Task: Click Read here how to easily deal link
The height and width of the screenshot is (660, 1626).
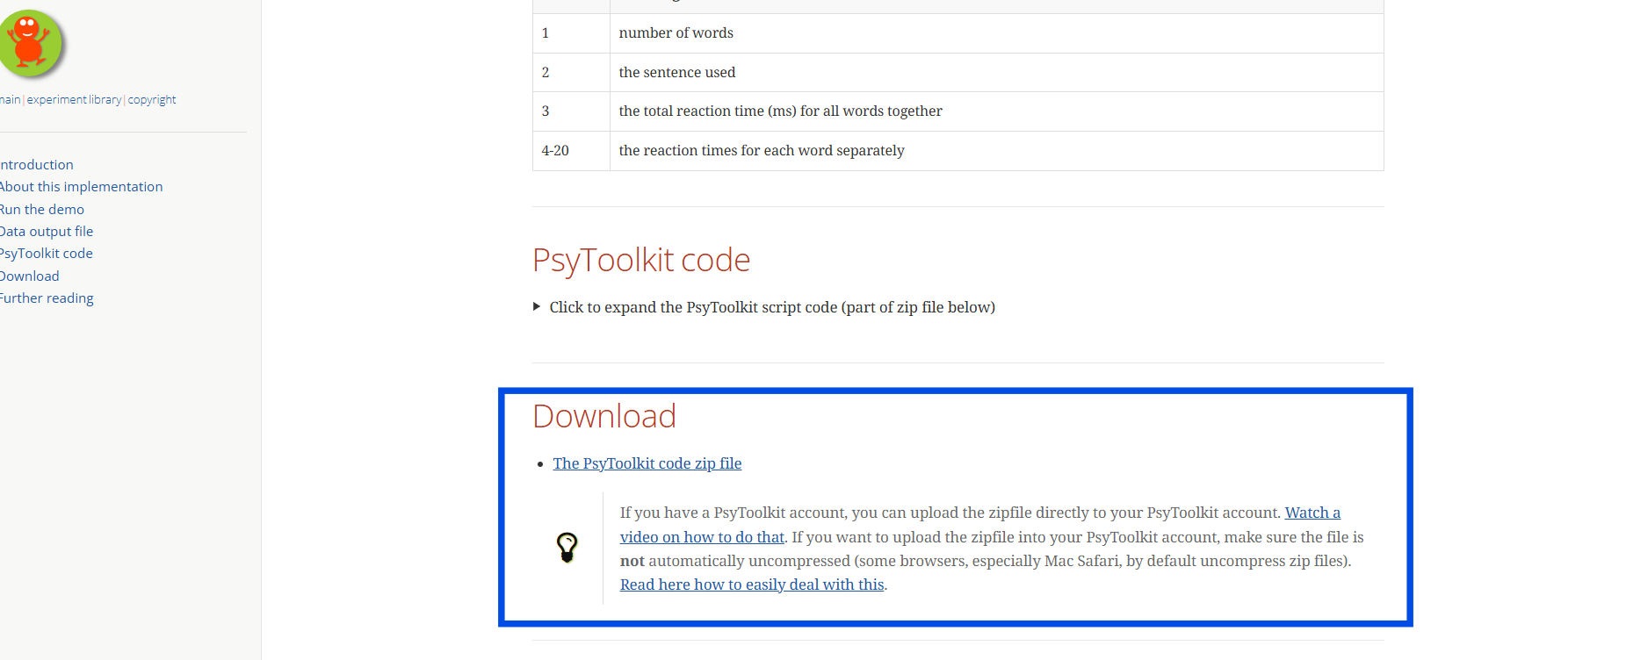Action: tap(751, 585)
